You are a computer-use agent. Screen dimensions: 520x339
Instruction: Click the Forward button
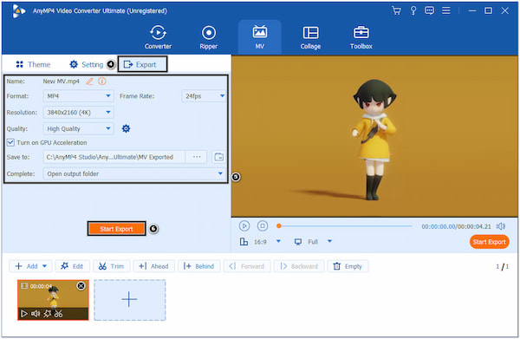(247, 266)
